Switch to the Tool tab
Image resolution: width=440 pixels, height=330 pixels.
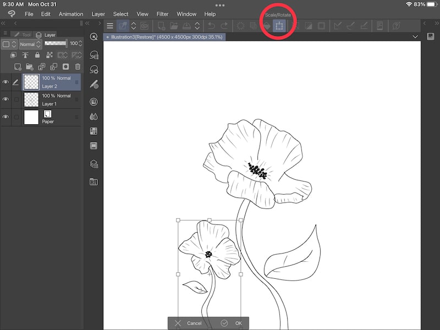(25, 35)
